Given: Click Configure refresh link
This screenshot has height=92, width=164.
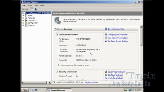Looking at the screenshot, I should 91,82.
